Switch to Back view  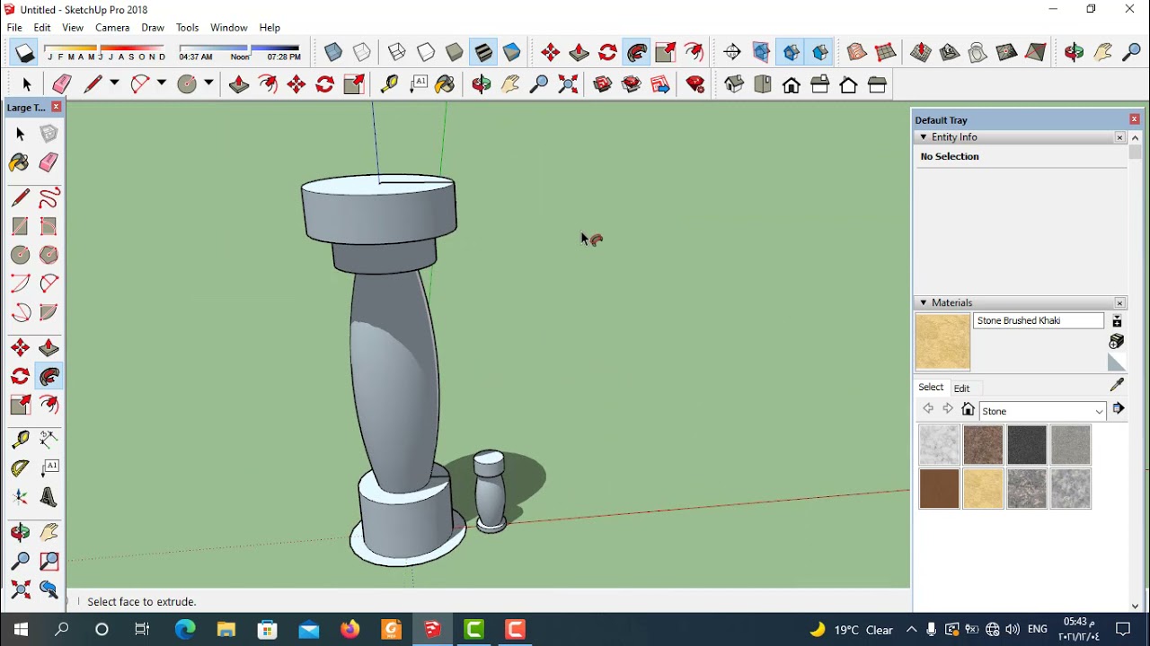(x=848, y=84)
